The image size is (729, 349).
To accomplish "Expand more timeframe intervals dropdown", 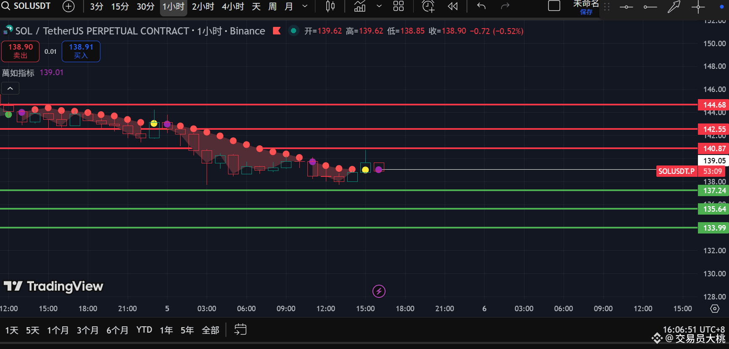I will click(305, 6).
